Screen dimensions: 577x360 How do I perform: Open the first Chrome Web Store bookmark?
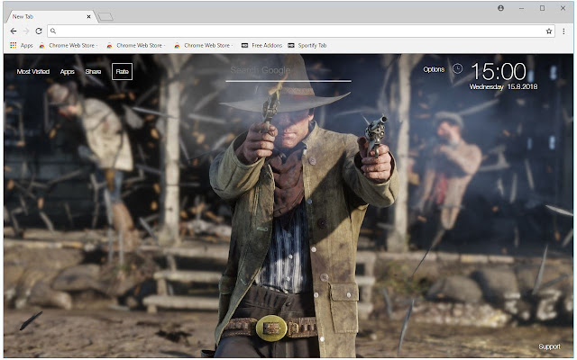(x=69, y=45)
